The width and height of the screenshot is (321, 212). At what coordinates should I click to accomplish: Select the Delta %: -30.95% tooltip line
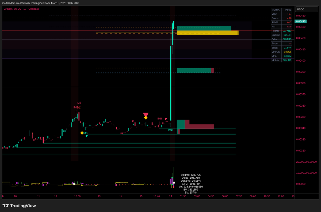[x=191, y=181]
